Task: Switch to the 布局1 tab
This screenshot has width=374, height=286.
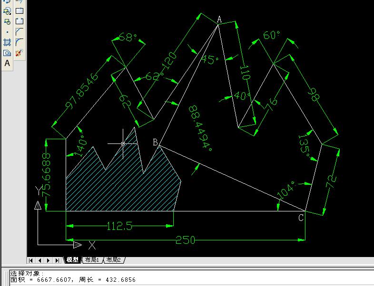Action: (92, 260)
